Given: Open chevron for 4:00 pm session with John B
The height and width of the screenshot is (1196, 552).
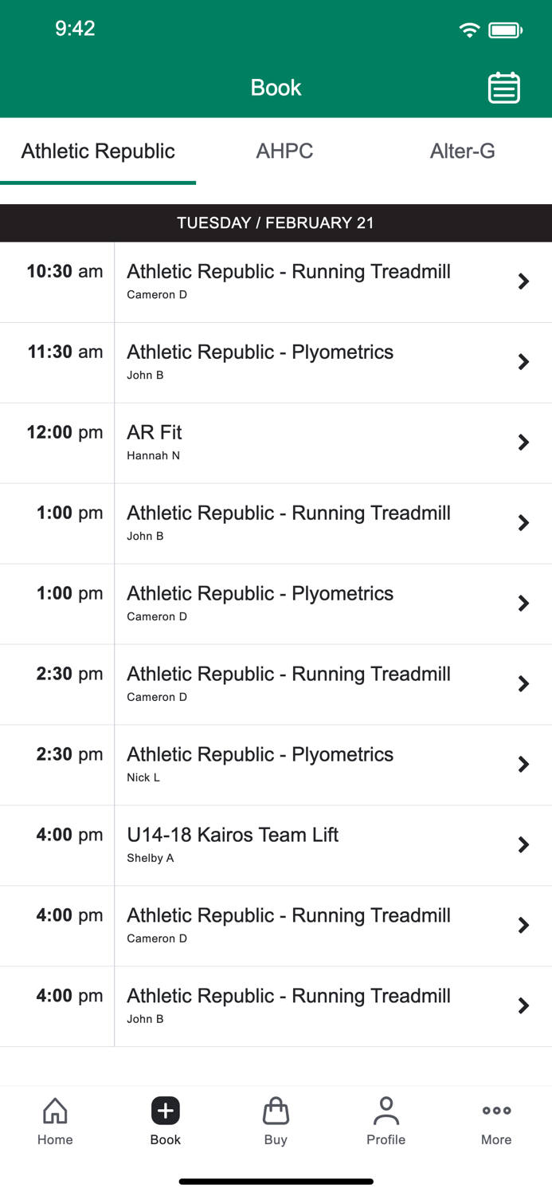Looking at the screenshot, I should point(524,1005).
